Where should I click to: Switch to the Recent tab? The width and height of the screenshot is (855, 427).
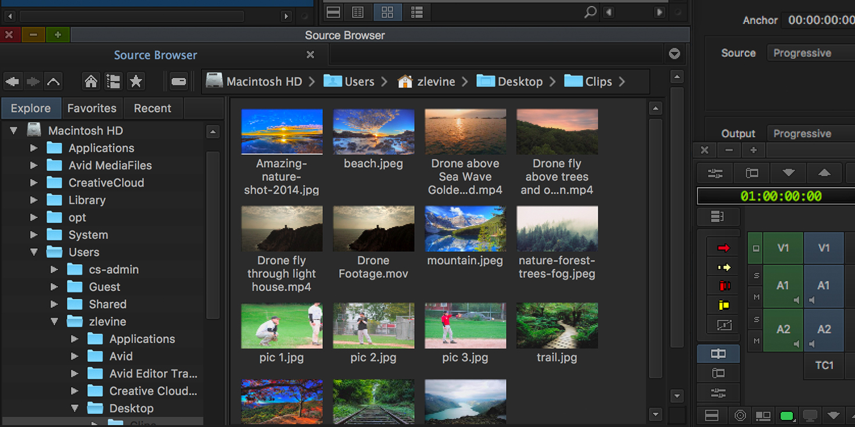click(x=153, y=108)
